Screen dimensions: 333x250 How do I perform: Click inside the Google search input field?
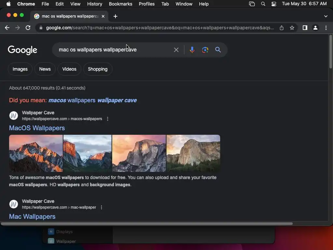(x=115, y=50)
